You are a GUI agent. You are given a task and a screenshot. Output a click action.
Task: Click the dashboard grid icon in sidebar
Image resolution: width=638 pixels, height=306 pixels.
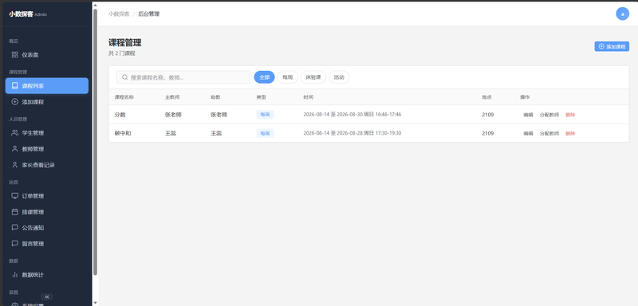click(x=14, y=55)
